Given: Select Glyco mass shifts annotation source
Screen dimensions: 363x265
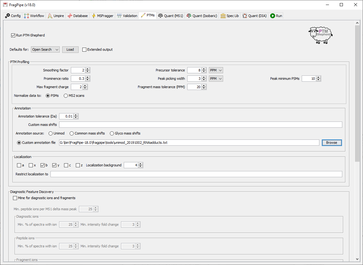Looking at the screenshot, I should point(112,133).
